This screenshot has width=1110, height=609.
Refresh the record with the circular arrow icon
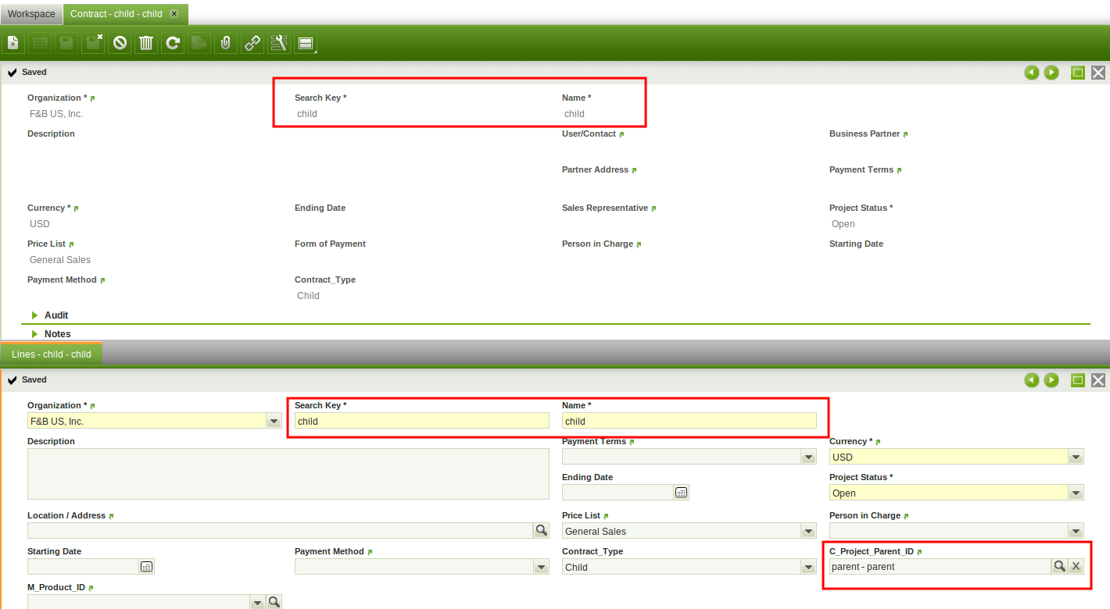[x=173, y=43]
